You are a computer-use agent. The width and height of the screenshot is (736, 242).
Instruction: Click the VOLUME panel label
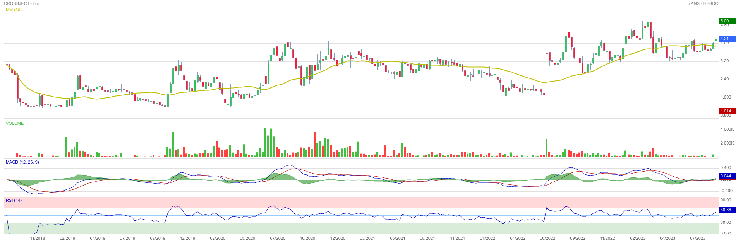pos(15,123)
